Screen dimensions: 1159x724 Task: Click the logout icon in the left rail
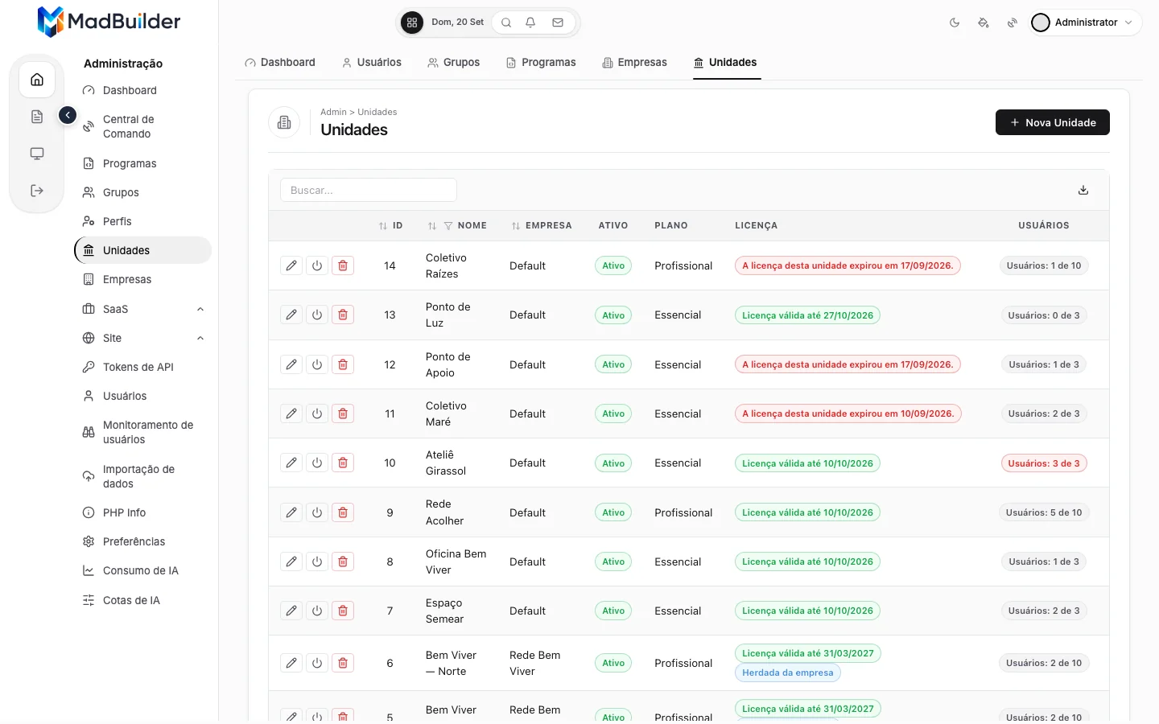click(x=37, y=191)
